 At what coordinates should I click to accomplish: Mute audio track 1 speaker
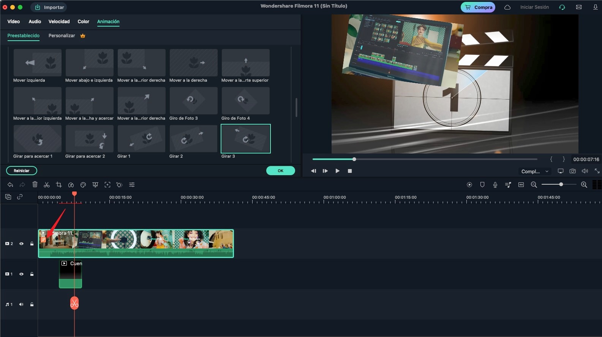pyautogui.click(x=21, y=304)
